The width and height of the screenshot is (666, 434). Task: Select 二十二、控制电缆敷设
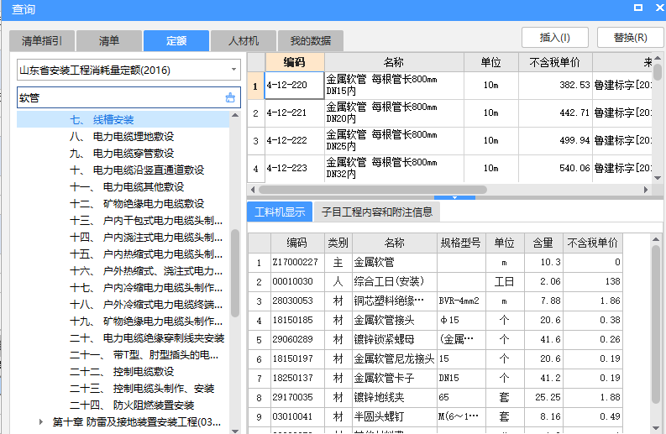pyautogui.click(x=122, y=372)
